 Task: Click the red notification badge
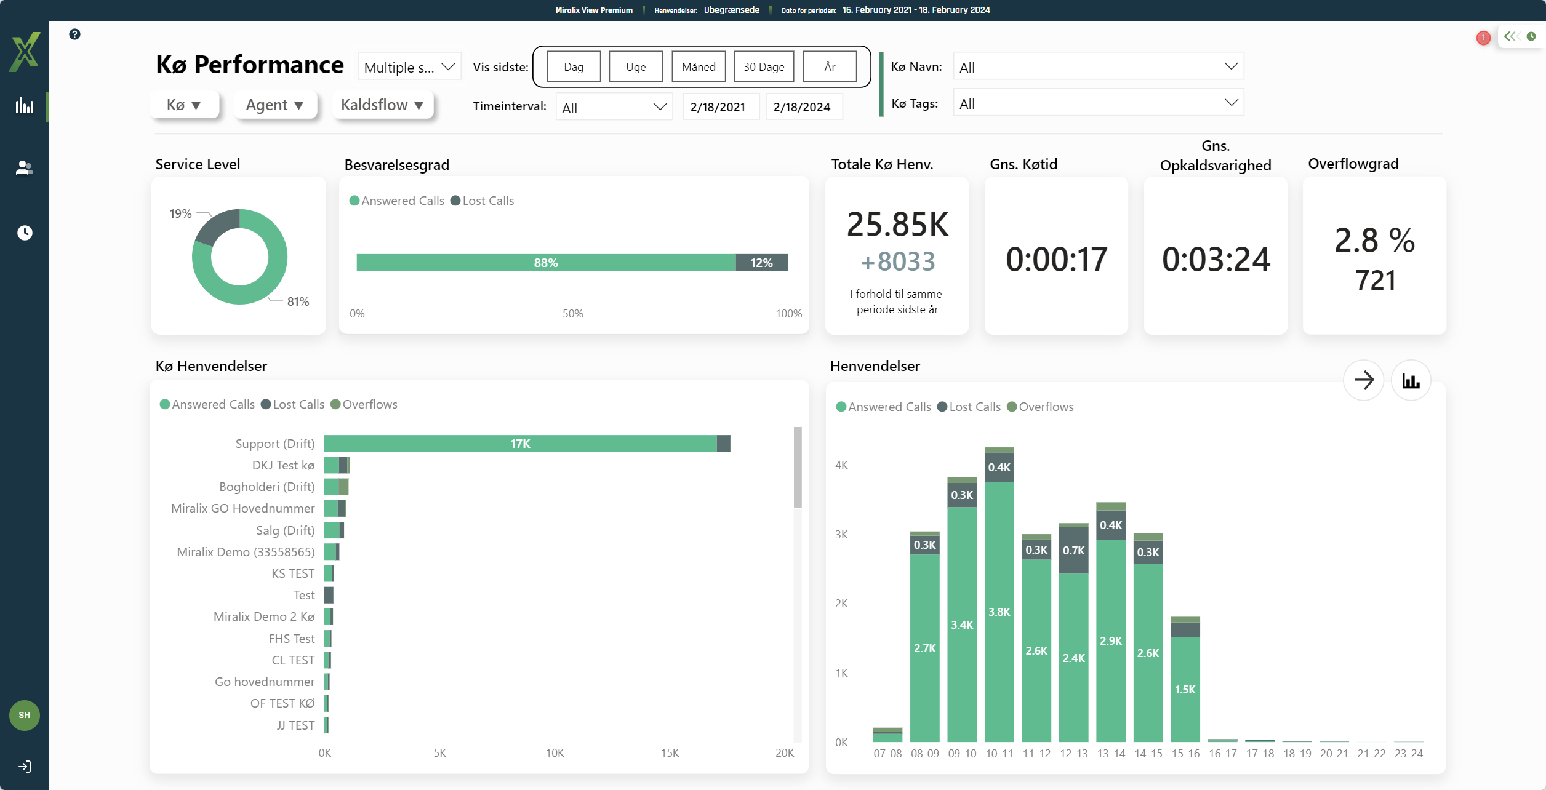pos(1483,38)
